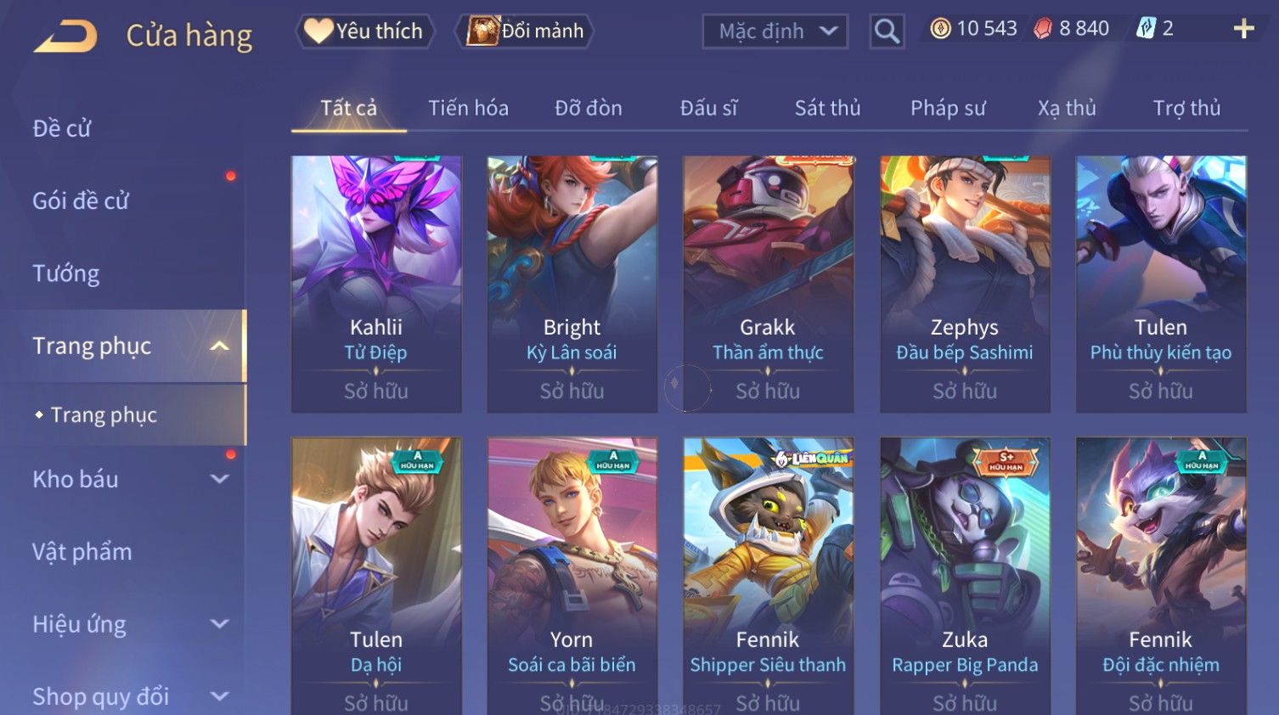Open the search magnifier icon
This screenshot has width=1279, height=715.
pyautogui.click(x=887, y=31)
